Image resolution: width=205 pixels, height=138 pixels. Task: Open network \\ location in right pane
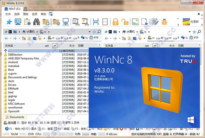coord(184,38)
